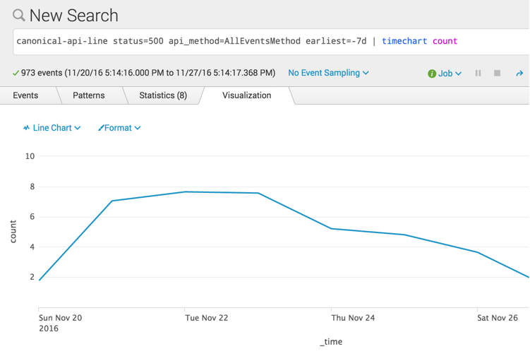
Task: Click the magnifying glass search icon
Action: coord(18,16)
